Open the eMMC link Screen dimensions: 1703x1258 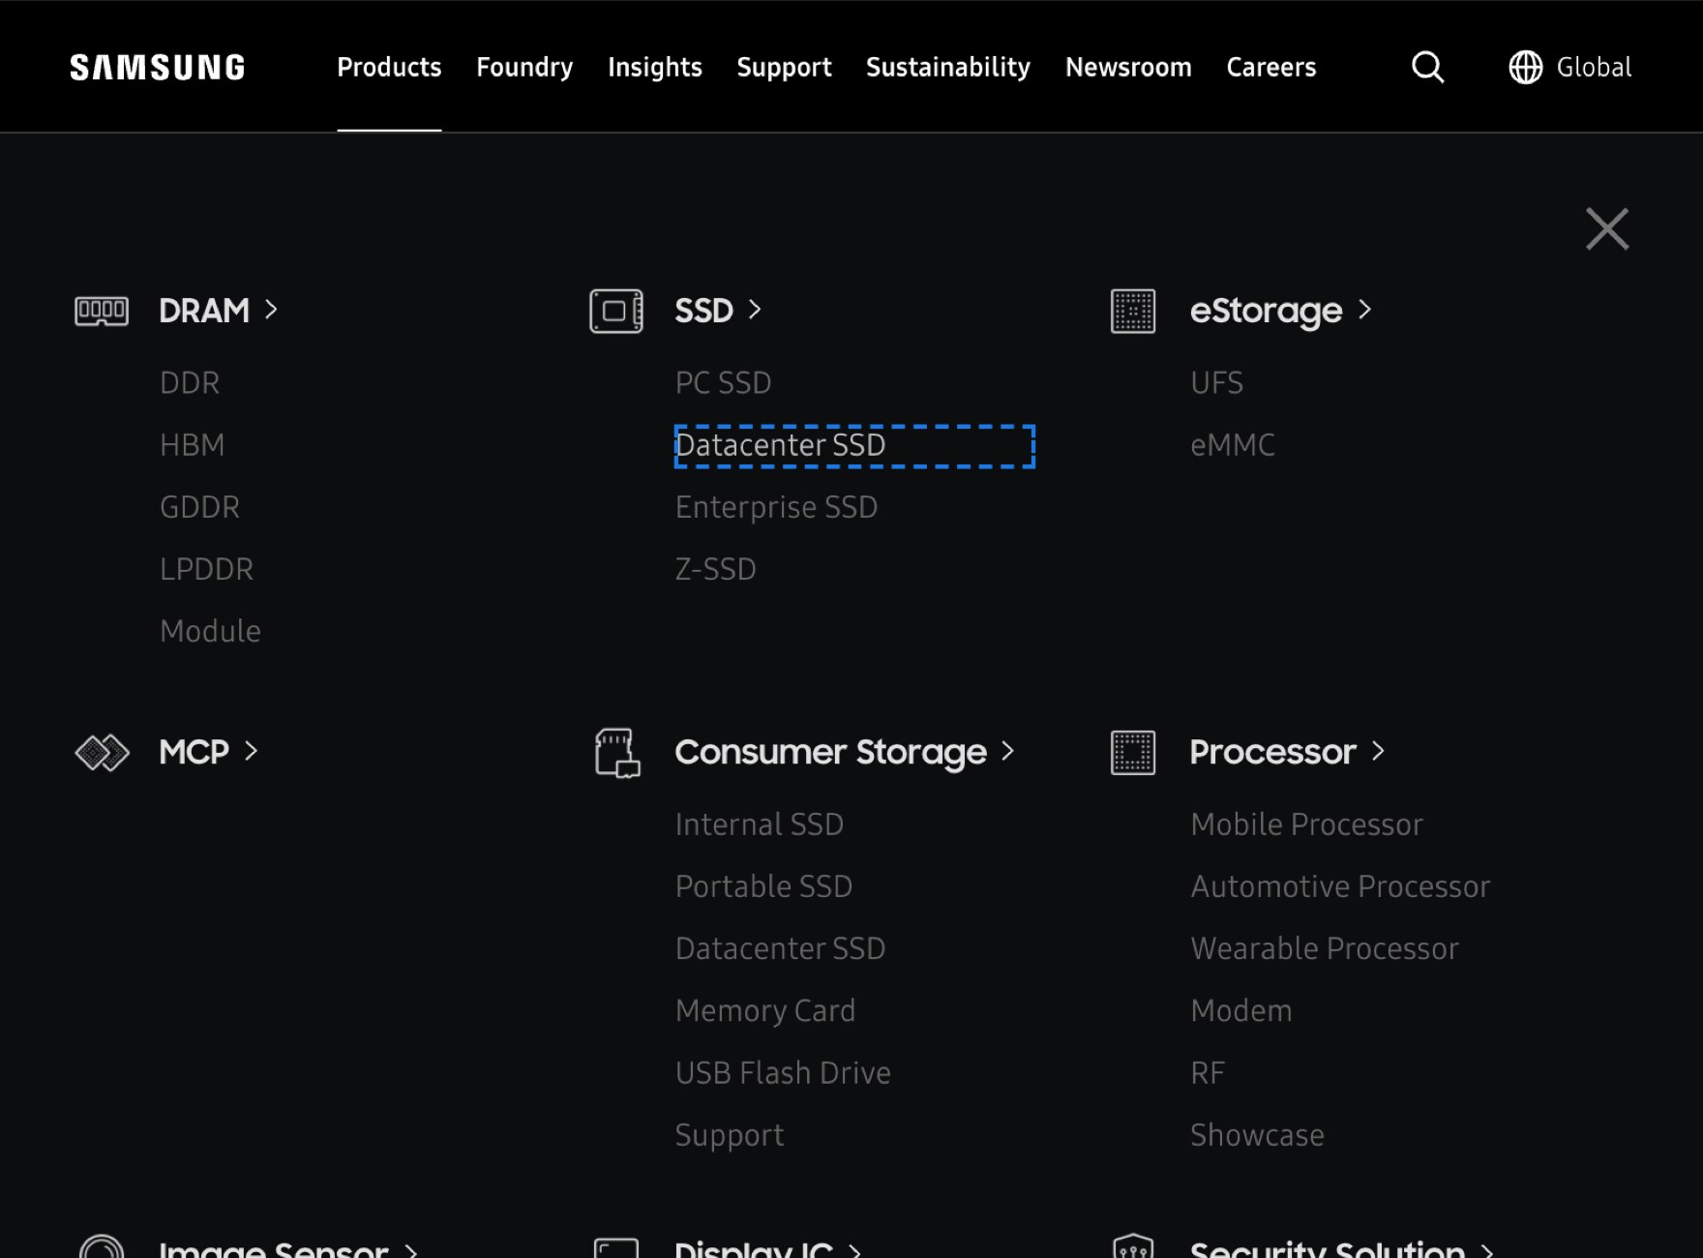(x=1232, y=444)
